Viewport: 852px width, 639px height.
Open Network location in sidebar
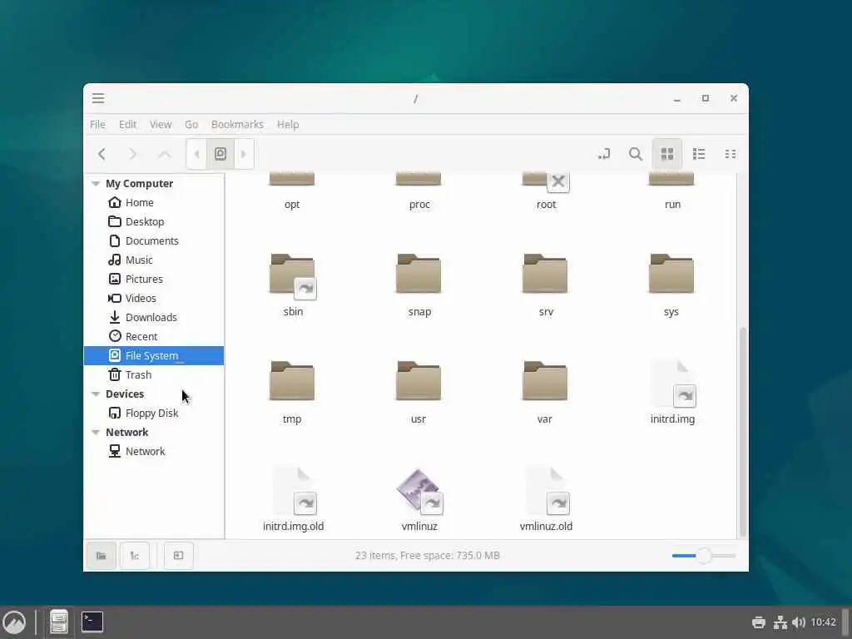tap(154, 452)
